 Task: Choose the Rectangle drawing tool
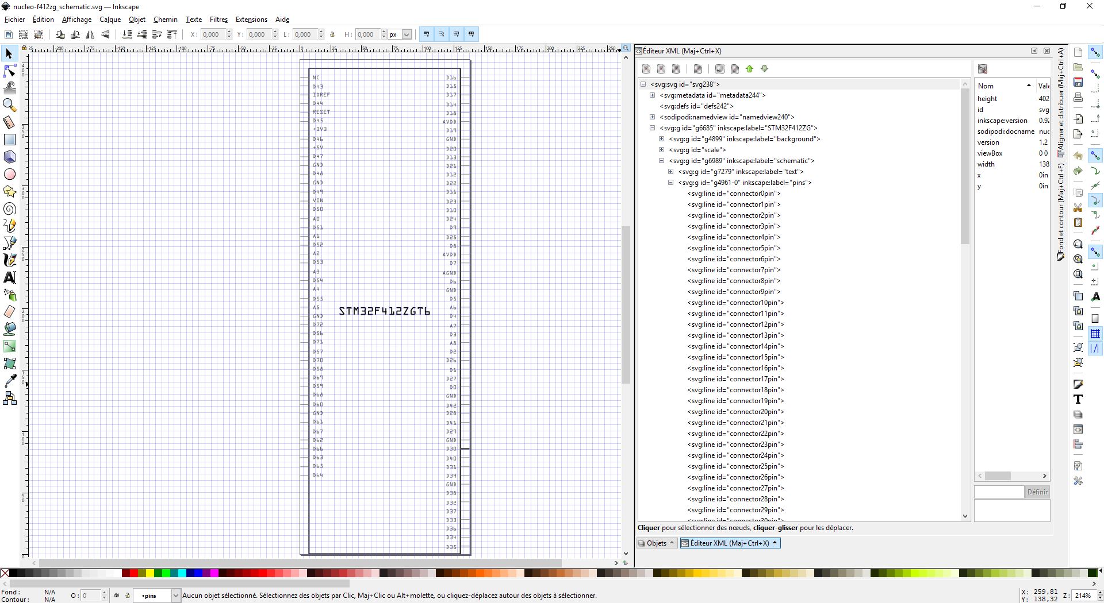coord(10,140)
